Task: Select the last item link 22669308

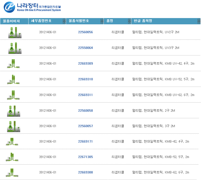Action: 85,172
